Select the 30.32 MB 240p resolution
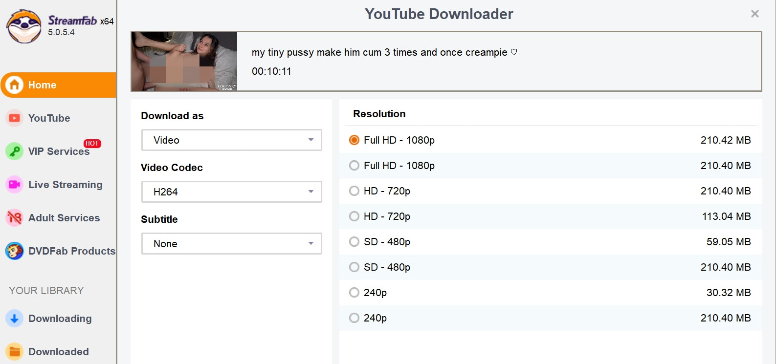This screenshot has height=364, width=776. pyautogui.click(x=551, y=293)
